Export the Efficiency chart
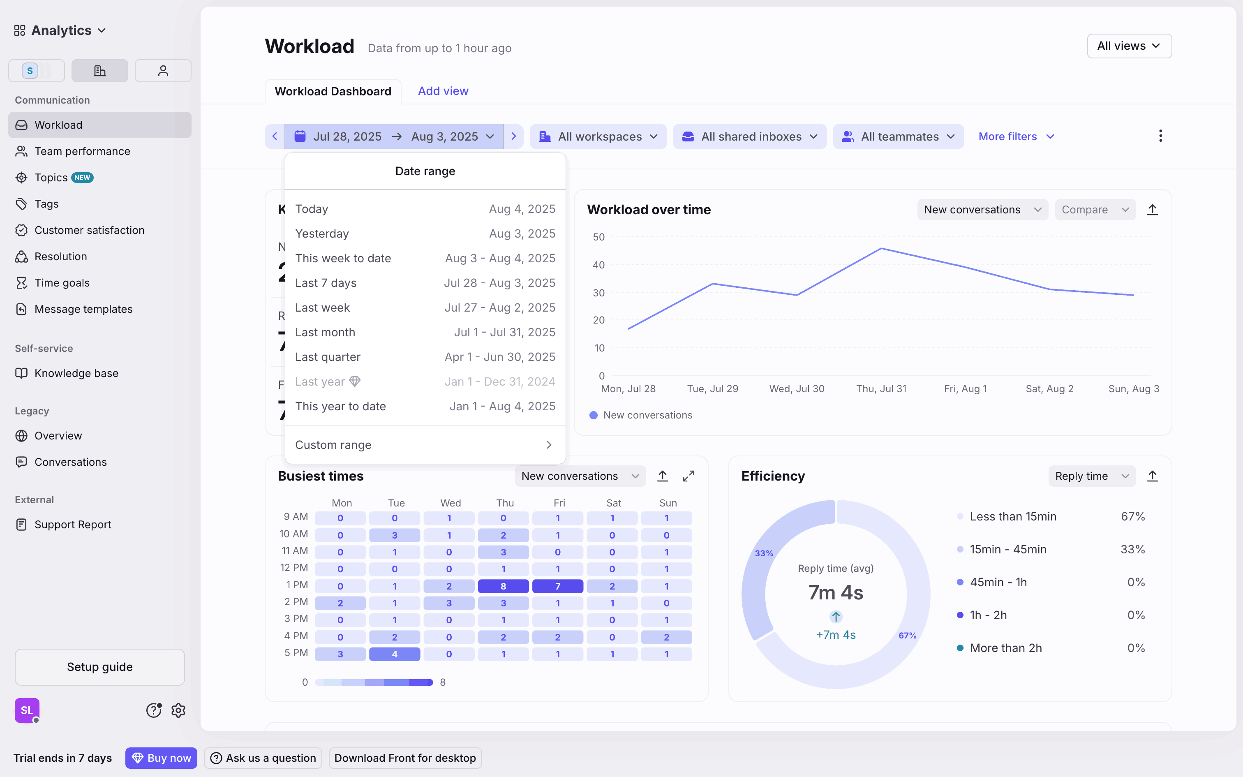The image size is (1243, 777). click(1152, 476)
